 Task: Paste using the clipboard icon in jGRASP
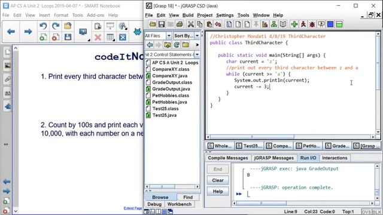(x=209, y=24)
